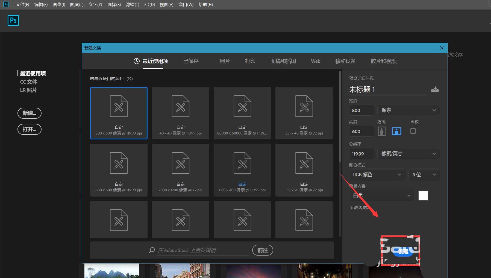Open mountain landscape thumbnail behind dialog
The height and width of the screenshot is (278, 491).
coord(112,271)
